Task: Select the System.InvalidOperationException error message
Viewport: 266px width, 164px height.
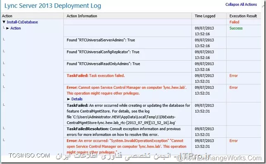Action: 126,146
